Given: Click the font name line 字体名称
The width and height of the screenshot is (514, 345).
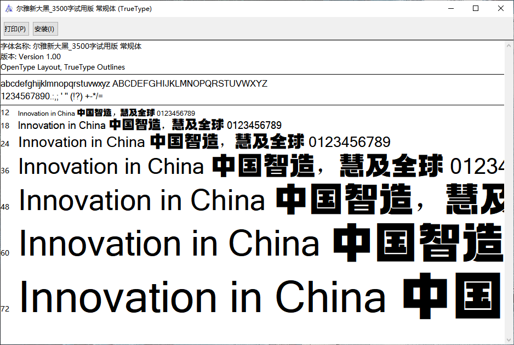Looking at the screenshot, I should (71, 46).
